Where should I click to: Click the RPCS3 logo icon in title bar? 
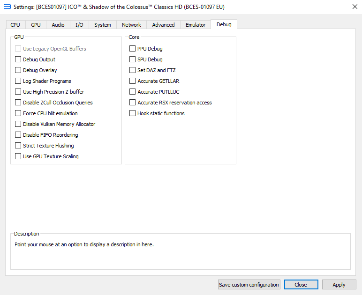point(8,7)
